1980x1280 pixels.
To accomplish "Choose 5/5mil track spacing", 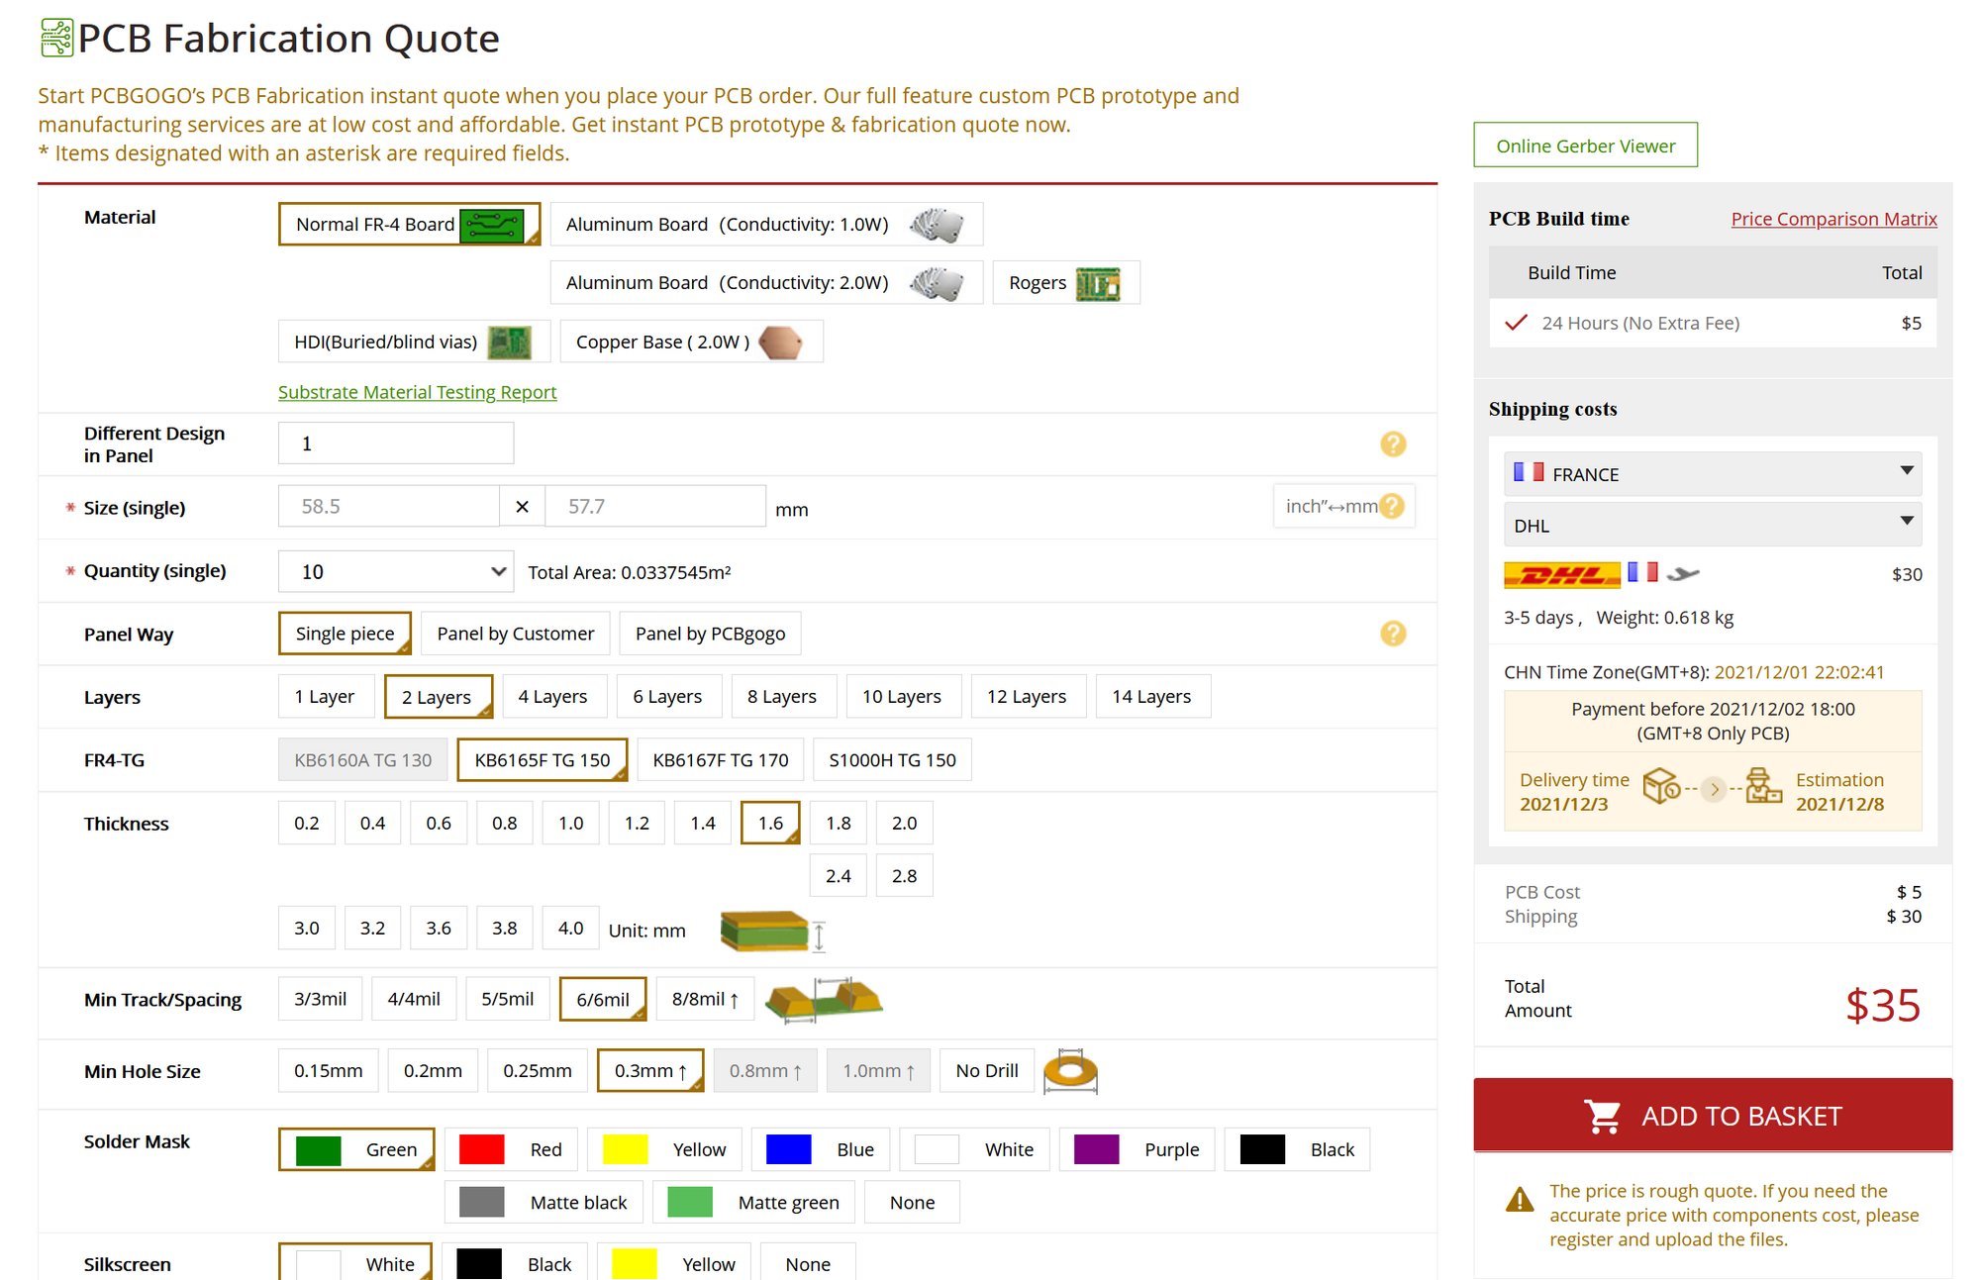I will pos(508,1000).
